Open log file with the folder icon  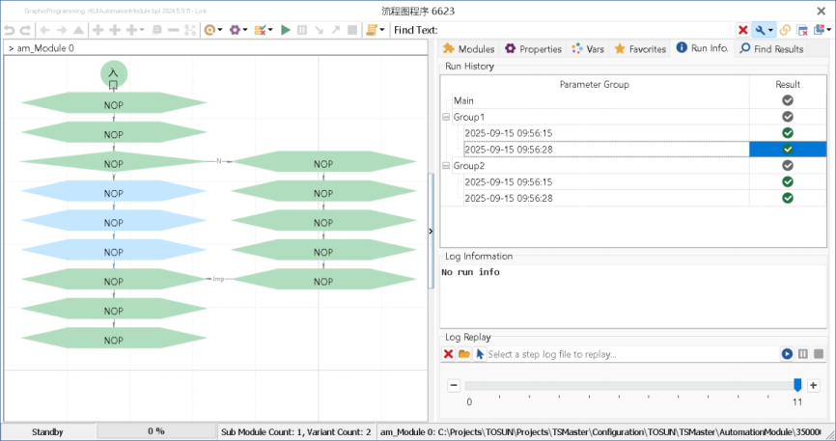pyautogui.click(x=464, y=354)
